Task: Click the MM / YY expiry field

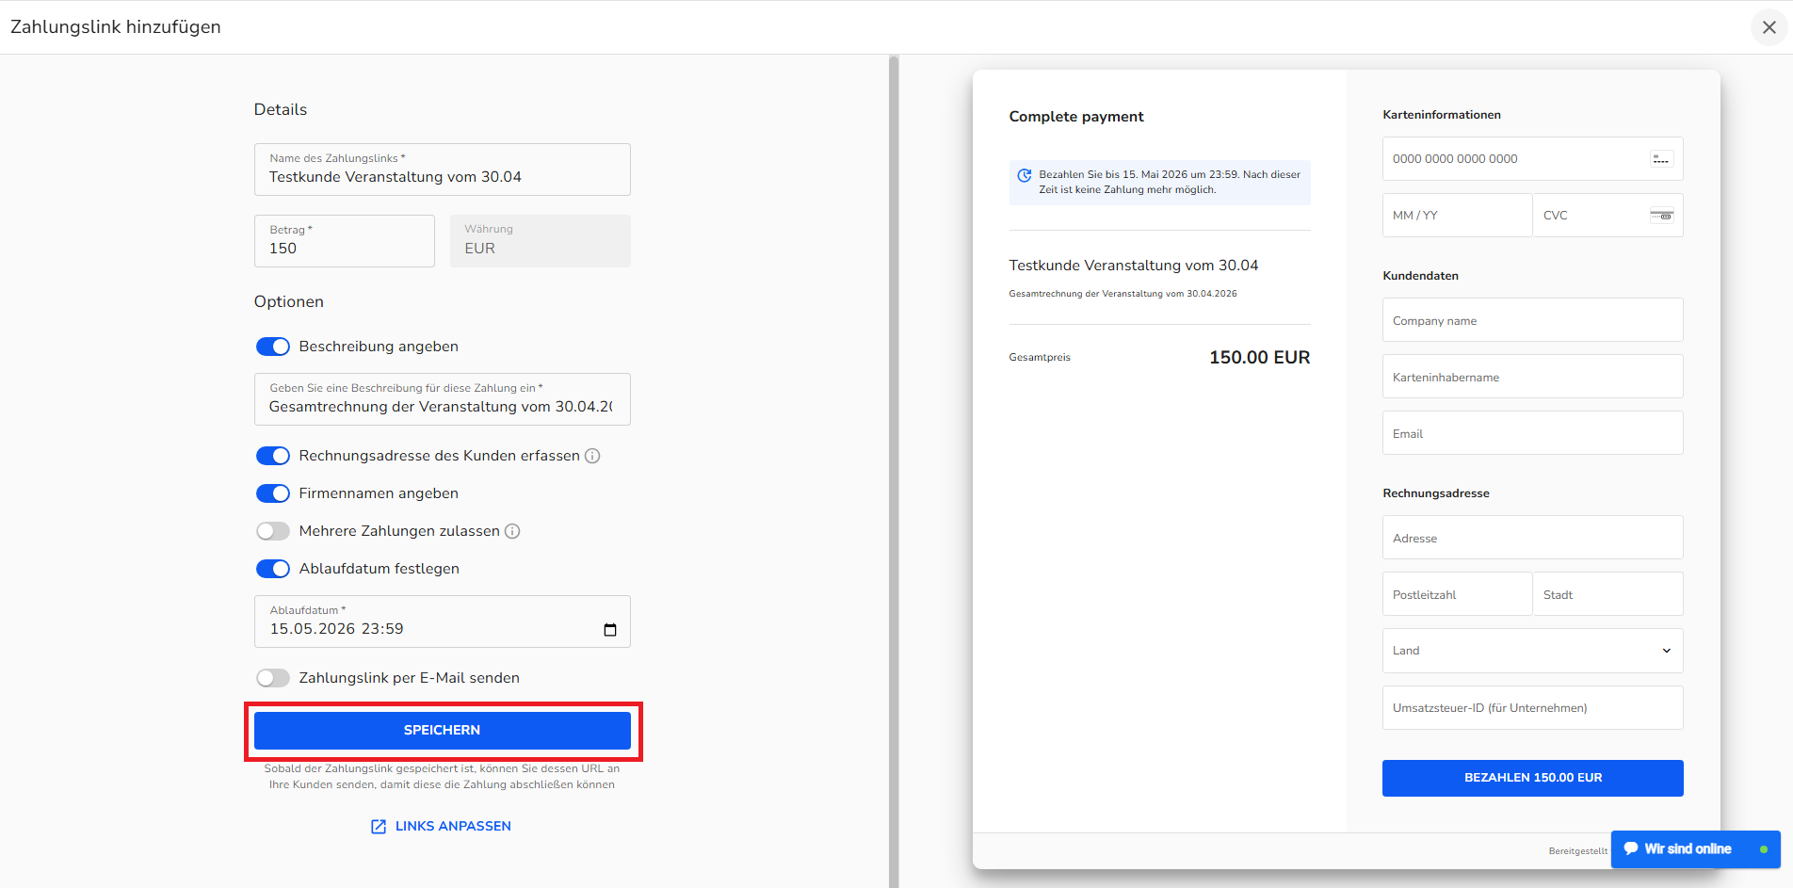Action: pyautogui.click(x=1457, y=216)
